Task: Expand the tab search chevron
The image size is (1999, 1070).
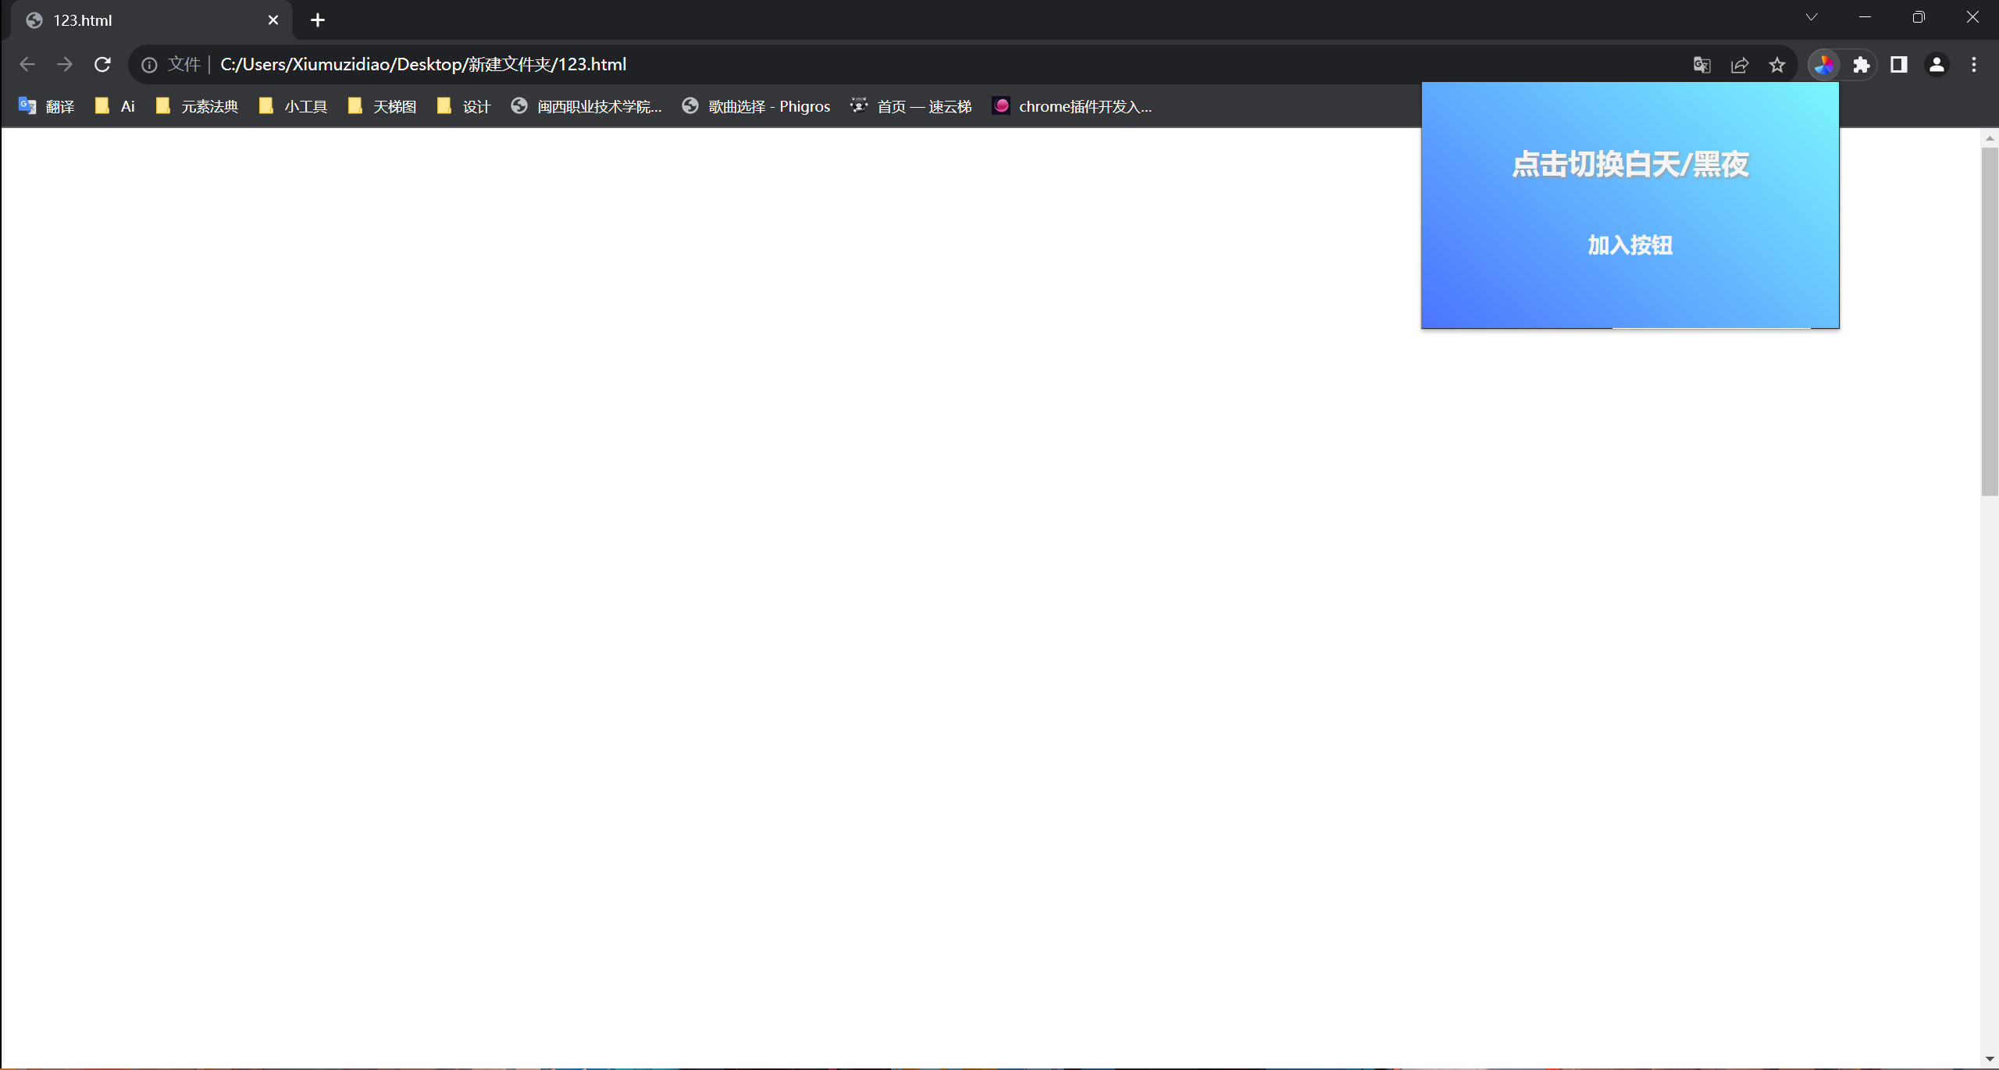Action: coord(1812,17)
